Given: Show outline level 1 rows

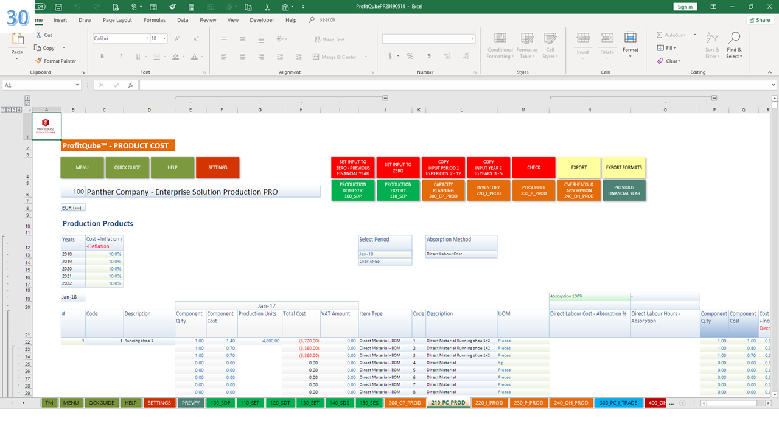Looking at the screenshot, I should click(4, 109).
